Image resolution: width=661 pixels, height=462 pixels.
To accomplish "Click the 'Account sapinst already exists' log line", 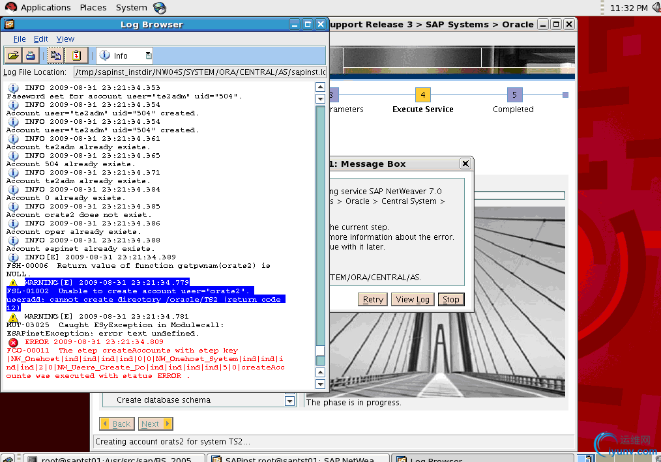I will tap(81, 249).
